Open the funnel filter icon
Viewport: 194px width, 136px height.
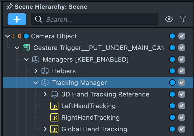[183, 19]
